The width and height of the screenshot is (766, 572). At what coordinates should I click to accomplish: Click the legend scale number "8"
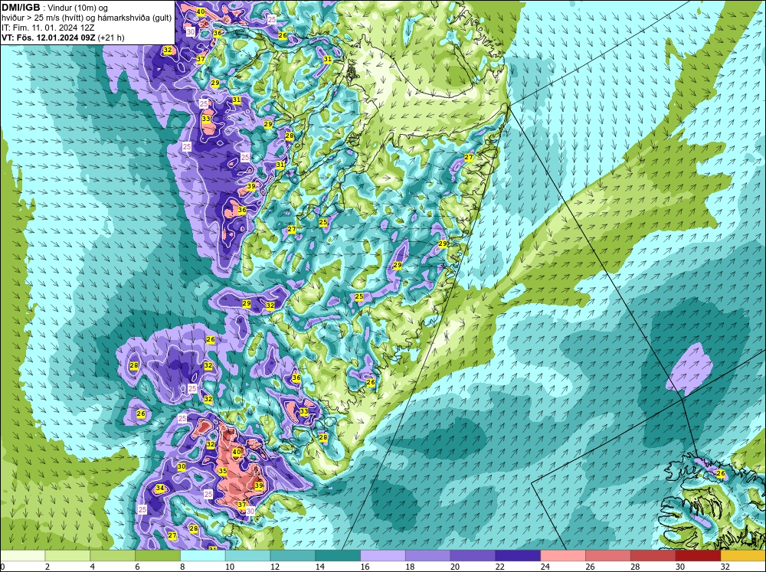click(x=182, y=567)
